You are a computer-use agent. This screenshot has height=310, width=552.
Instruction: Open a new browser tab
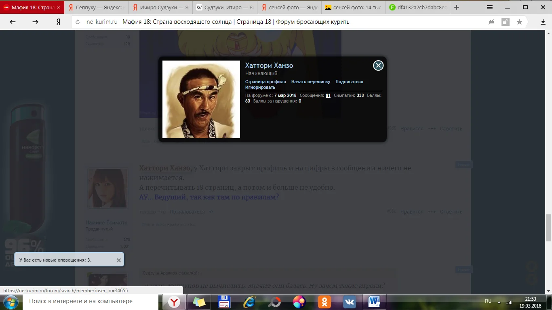[457, 7]
